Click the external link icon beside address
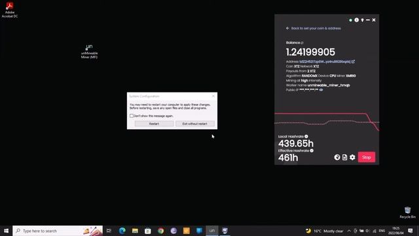Screen dimensions: 419x236 (x=354, y=62)
